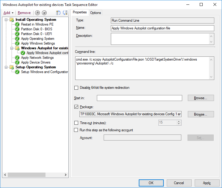Click the OK button
This screenshot has width=222, height=188.
click(x=151, y=183)
